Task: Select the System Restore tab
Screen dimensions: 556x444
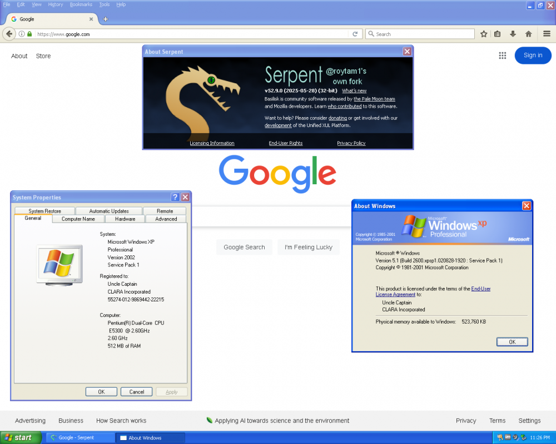Action: pyautogui.click(x=44, y=211)
